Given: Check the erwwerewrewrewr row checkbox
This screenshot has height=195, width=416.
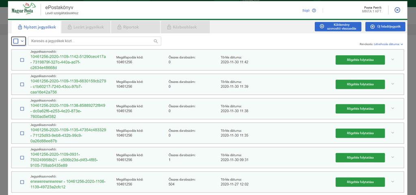Looking at the screenshot, I should click(x=22, y=182).
